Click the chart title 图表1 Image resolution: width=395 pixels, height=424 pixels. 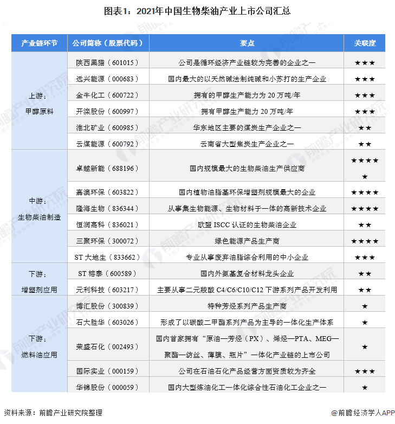tap(197, 11)
